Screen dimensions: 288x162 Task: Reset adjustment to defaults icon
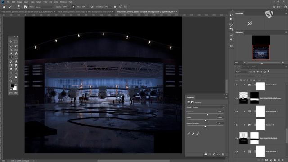[x=214, y=154]
